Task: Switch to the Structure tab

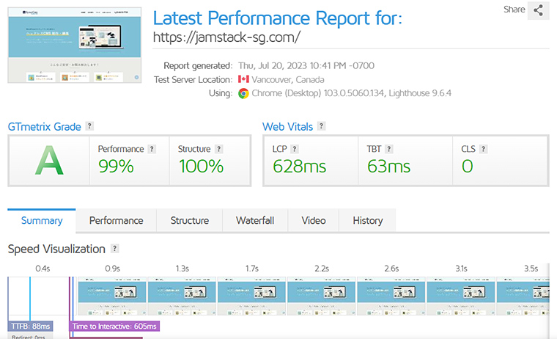Action: click(x=190, y=221)
